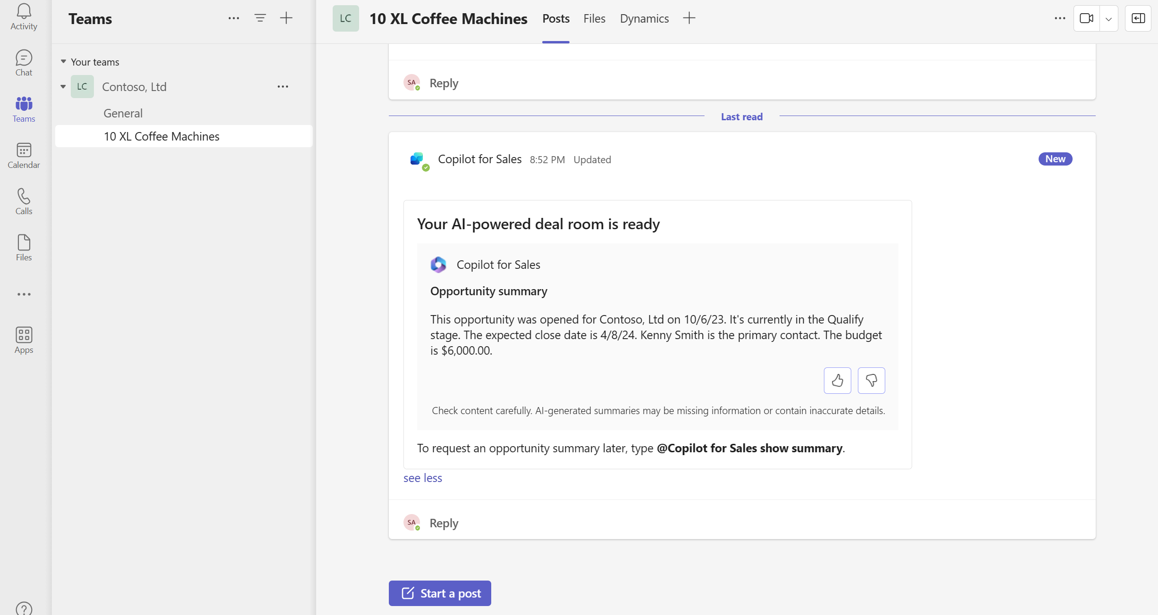Click the video call icon top right
Viewport: 1158px width, 615px height.
1087,16
